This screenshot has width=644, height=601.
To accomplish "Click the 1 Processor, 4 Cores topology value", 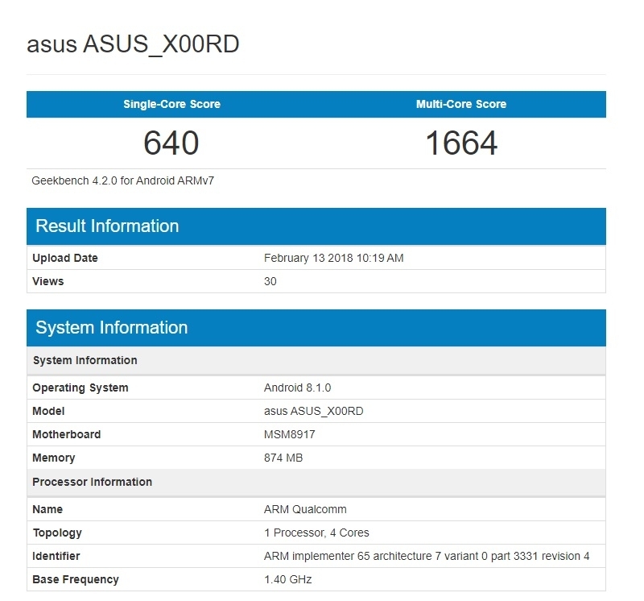I will pos(316,533).
